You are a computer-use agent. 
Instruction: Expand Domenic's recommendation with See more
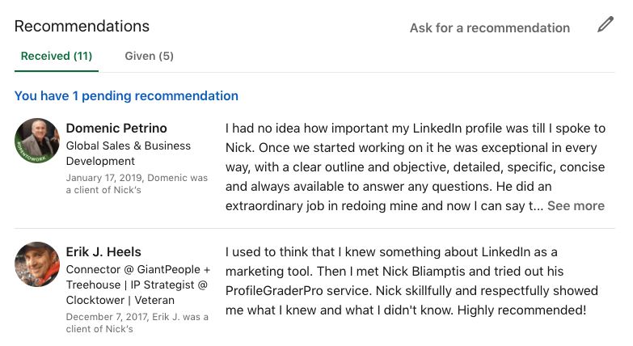(x=576, y=206)
